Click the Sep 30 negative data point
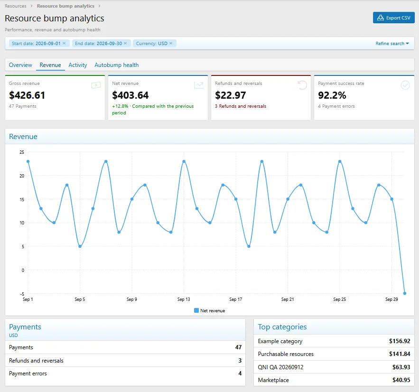Screen dimensions: 419x392 pos(405,293)
